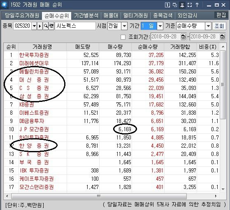Viewport: 230px width, 210px height.
Task: Switch to 당일주요거래원 tab
Action: click(22, 15)
